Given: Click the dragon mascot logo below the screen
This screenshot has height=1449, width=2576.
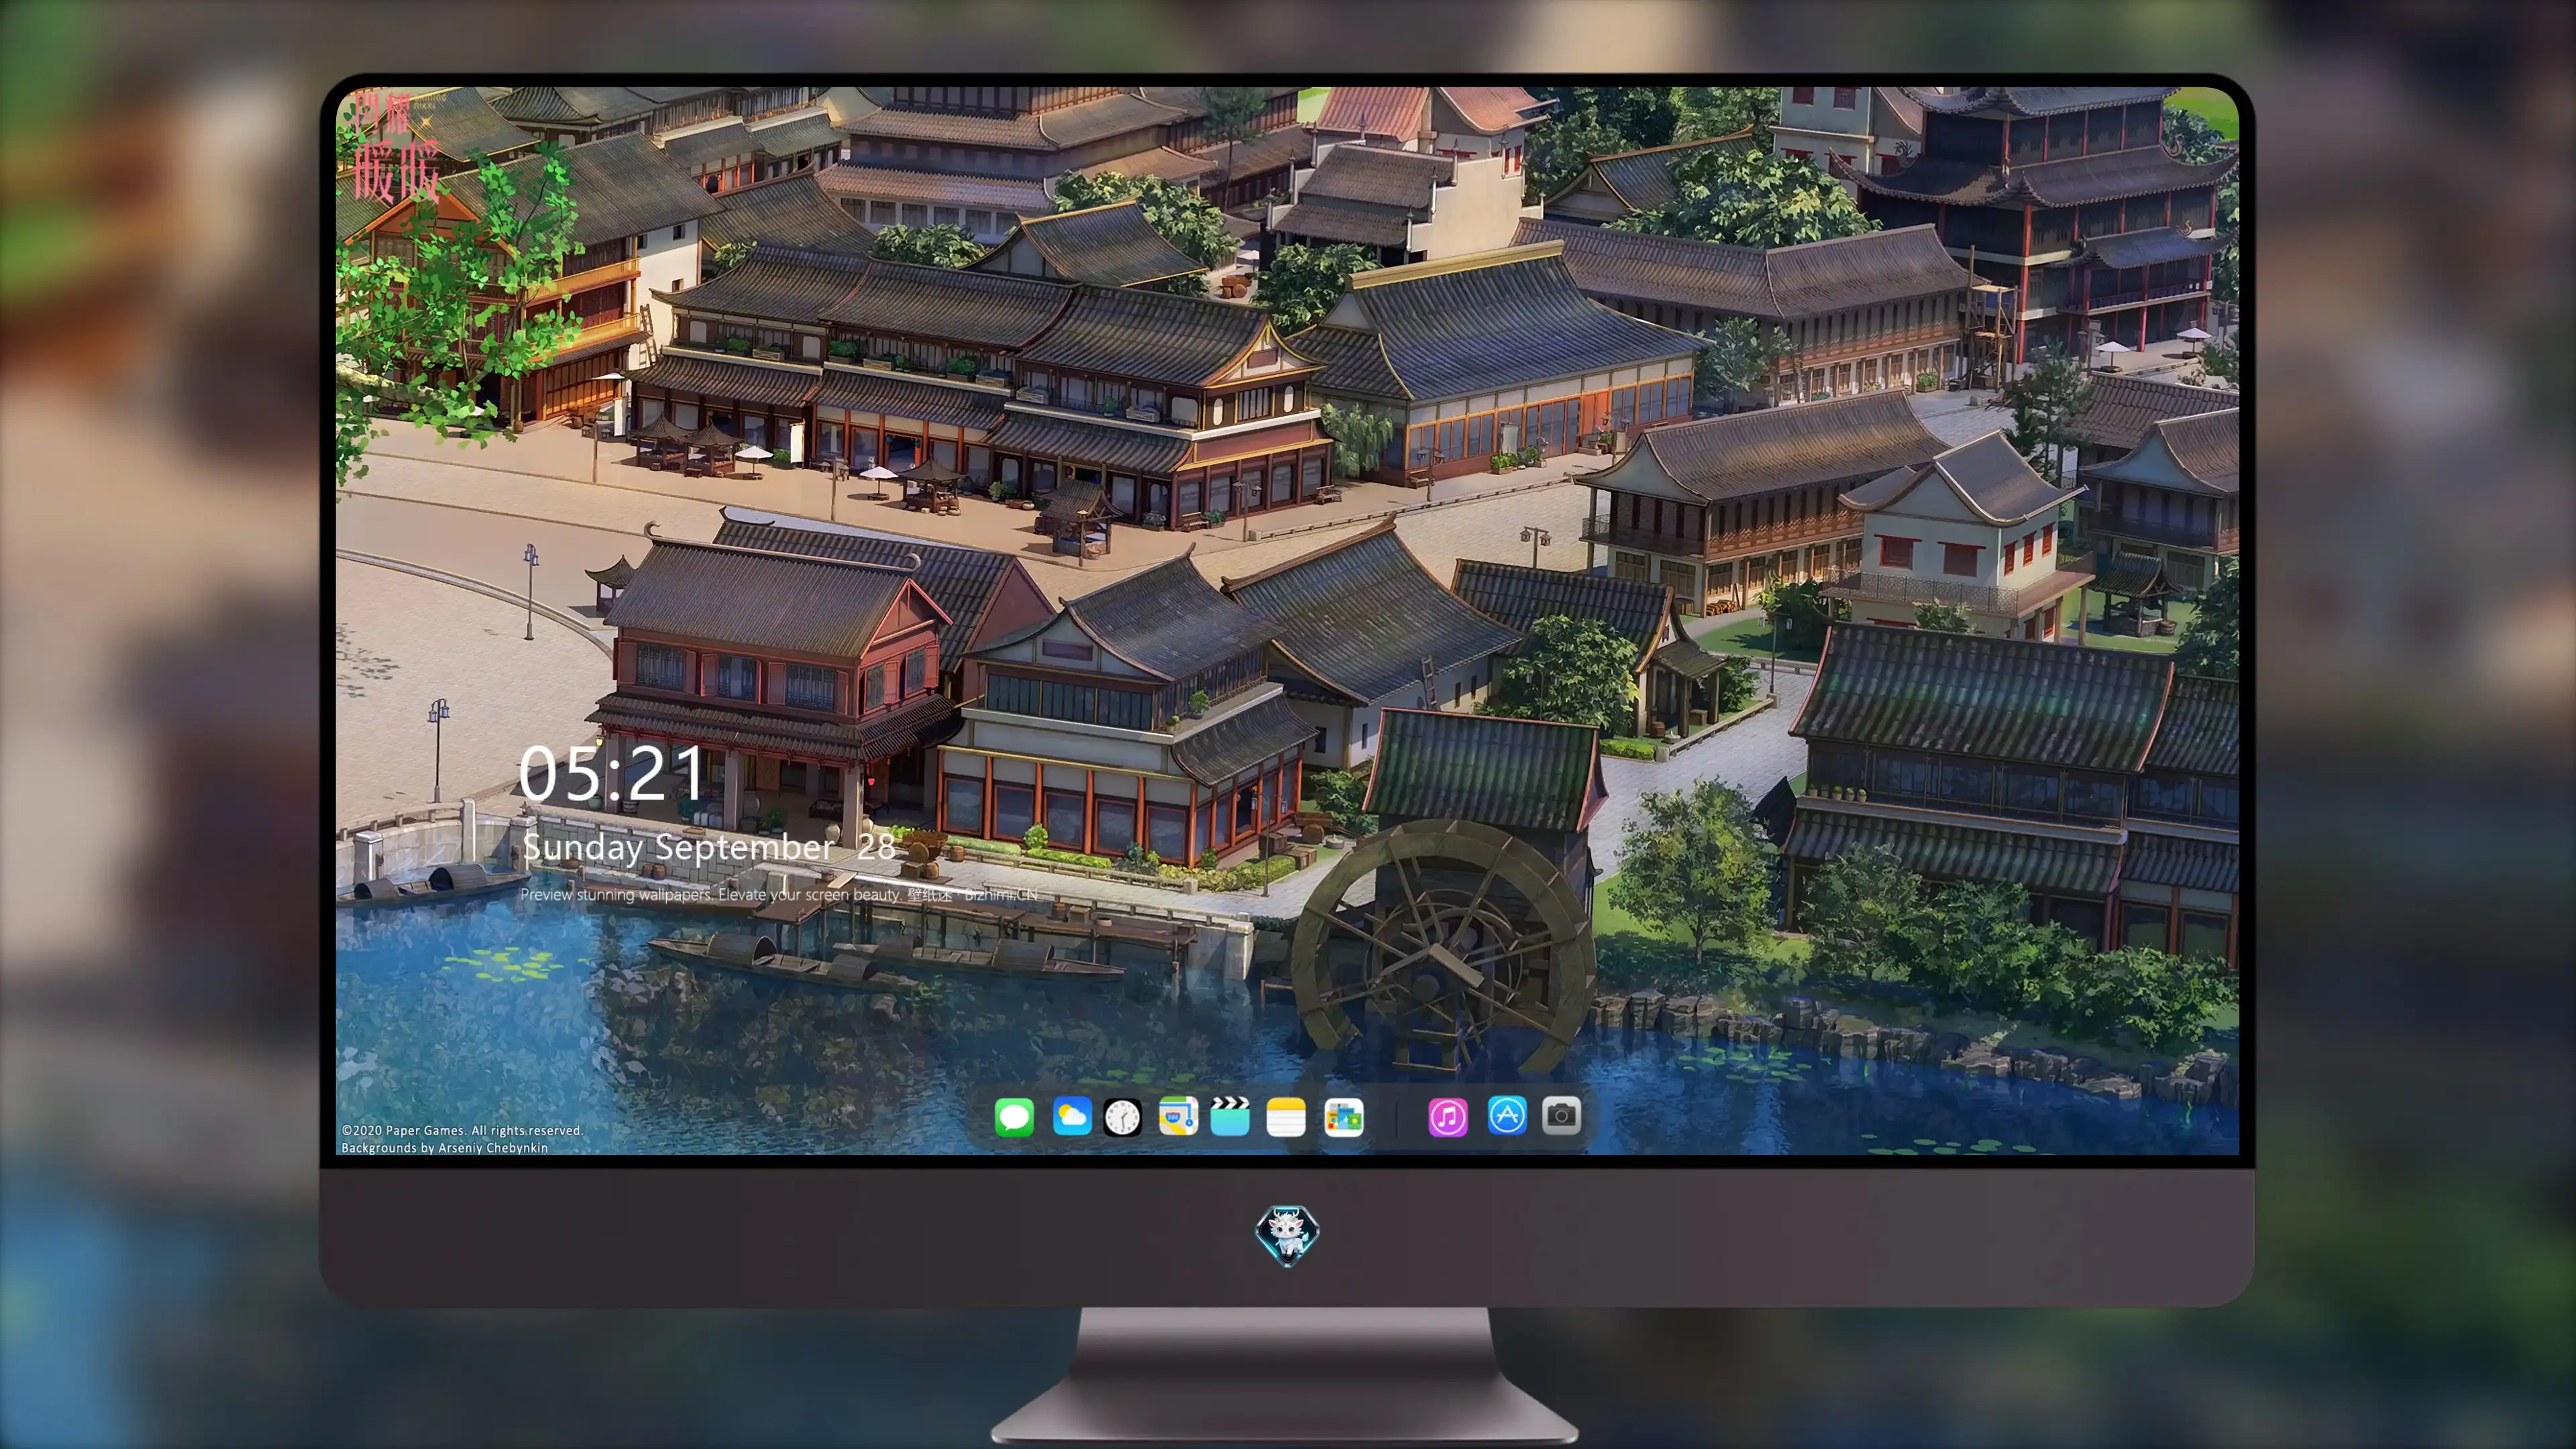Looking at the screenshot, I should coord(1287,1235).
